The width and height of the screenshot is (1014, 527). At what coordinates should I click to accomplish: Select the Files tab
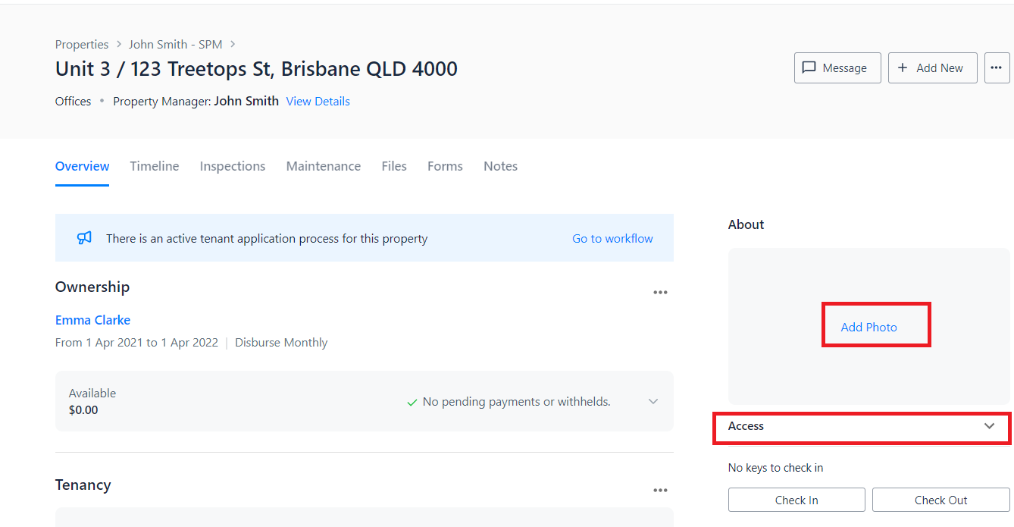[394, 166]
